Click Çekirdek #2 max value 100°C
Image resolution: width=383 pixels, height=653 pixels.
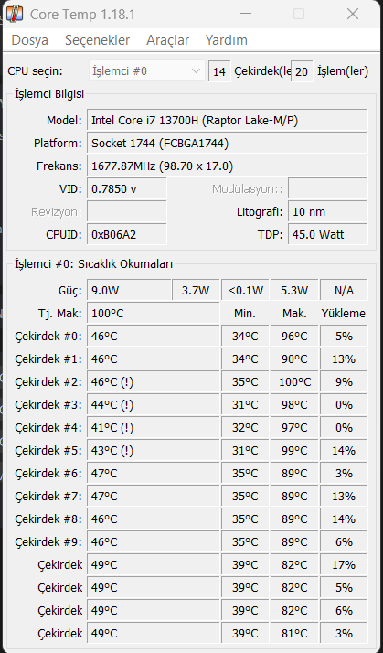[294, 382]
